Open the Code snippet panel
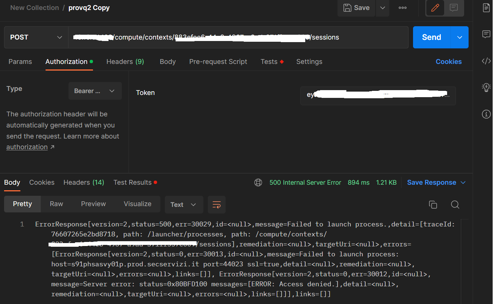496x304 pixels. click(486, 61)
